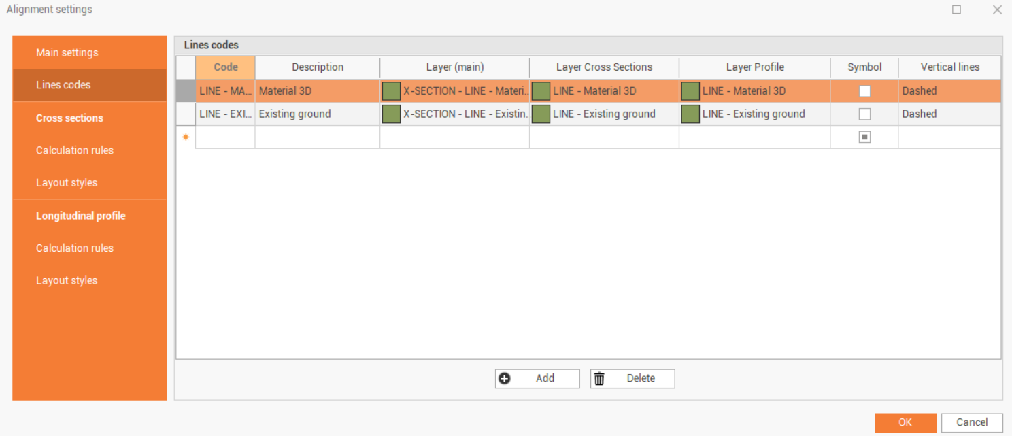Open Vertical lines Dashed cell for Existing ground
The height and width of the screenshot is (436, 1012).
tap(949, 114)
